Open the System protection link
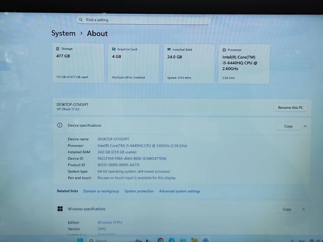The image size is (323, 242). (139, 191)
